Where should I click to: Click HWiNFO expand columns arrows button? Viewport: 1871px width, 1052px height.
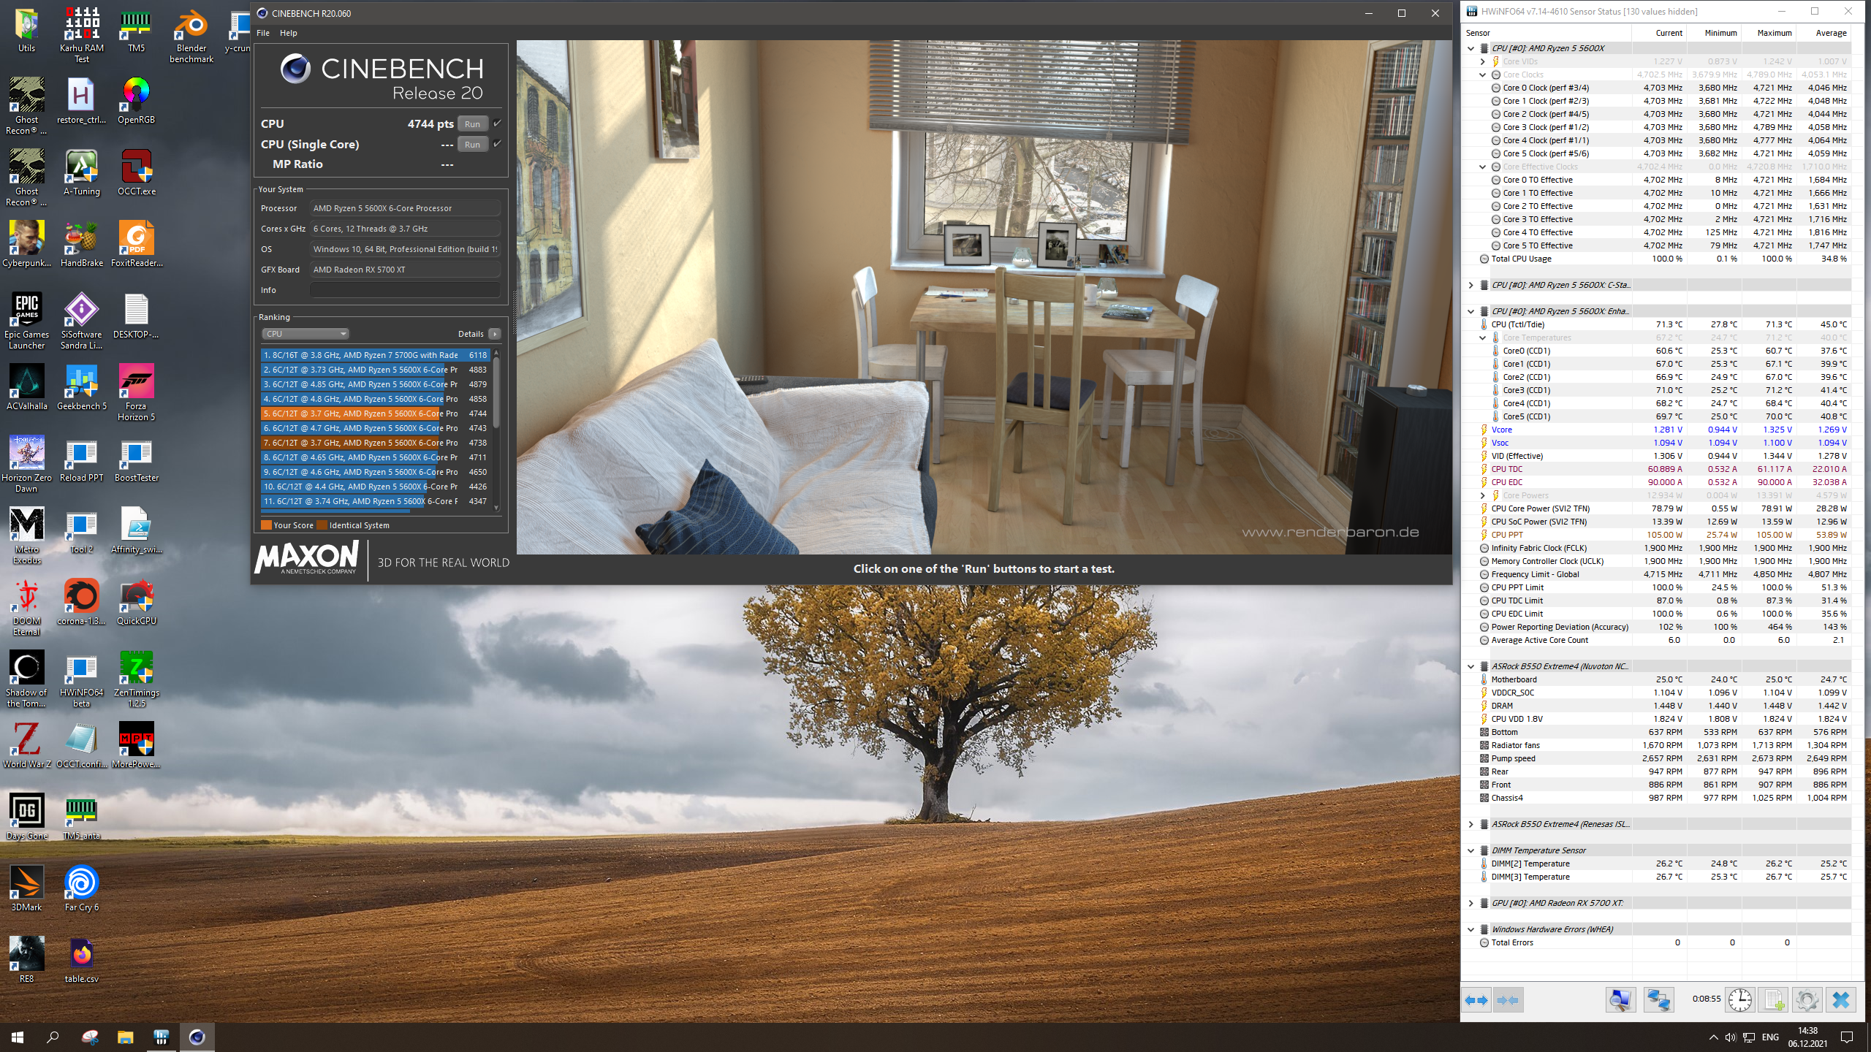pos(1476,1000)
